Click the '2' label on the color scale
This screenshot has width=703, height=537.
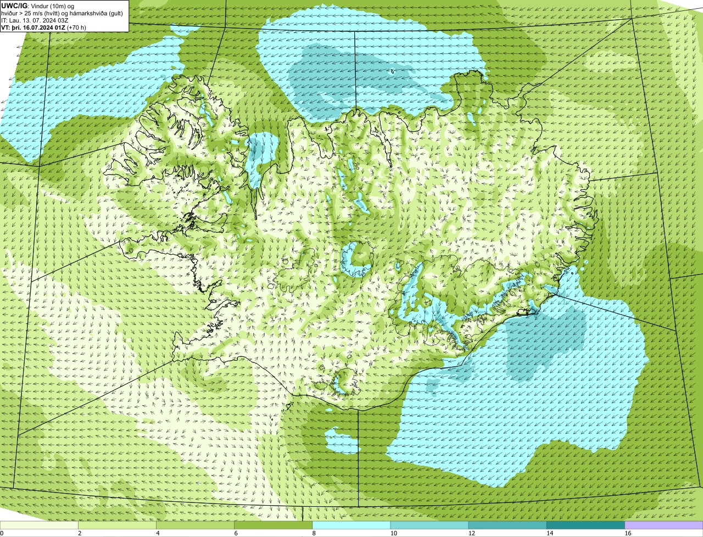[x=80, y=533]
